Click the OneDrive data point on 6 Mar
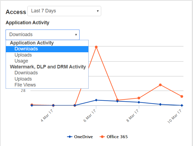 point(96,100)
